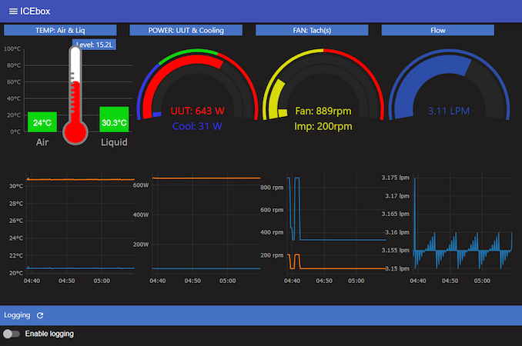Click the Fan 889rpm gauge reading
Screen dimensions: 522x346
(x=323, y=111)
